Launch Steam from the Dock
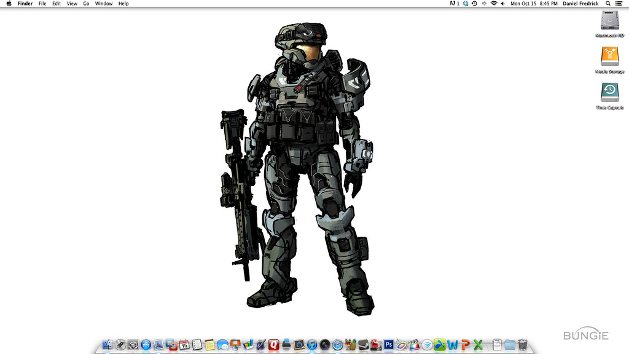 (364, 344)
